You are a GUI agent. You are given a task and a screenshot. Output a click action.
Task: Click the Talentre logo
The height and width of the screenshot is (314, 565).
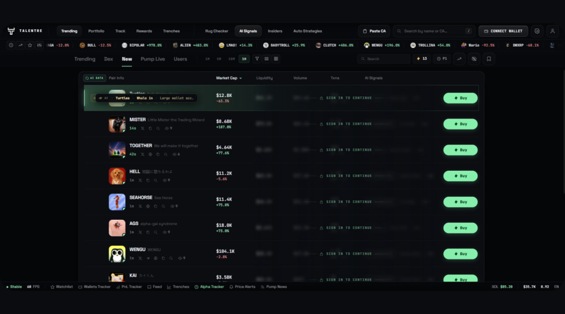(25, 31)
